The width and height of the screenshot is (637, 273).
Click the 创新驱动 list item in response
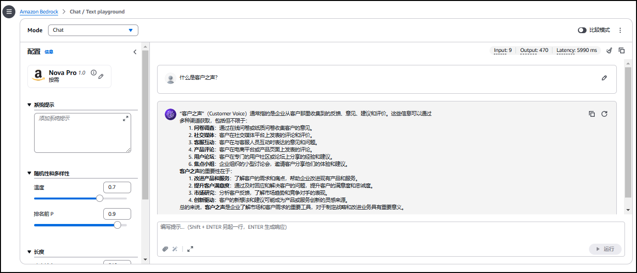click(x=268, y=200)
